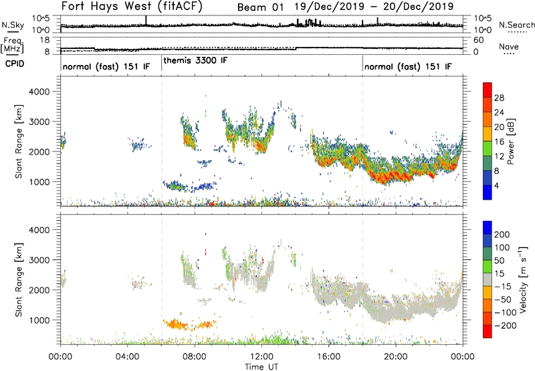
Task: Click the blue swatch at bottom of Power colorbar
Action: click(x=488, y=192)
